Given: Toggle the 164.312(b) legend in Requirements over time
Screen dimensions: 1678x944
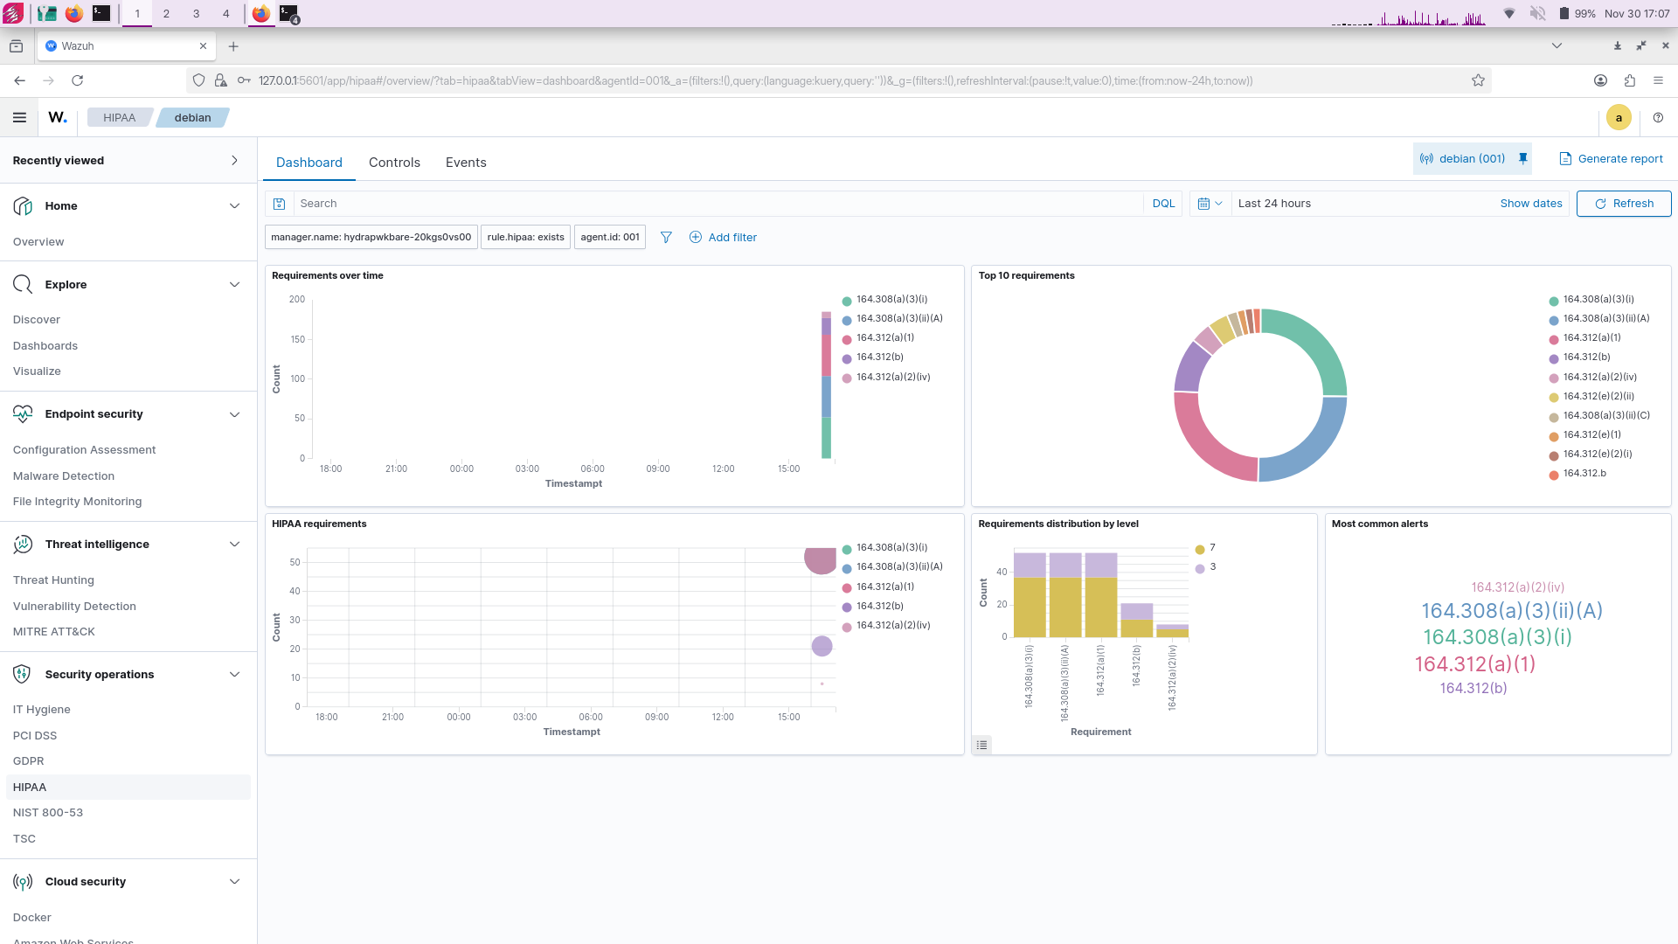Looking at the screenshot, I should [x=879, y=357].
